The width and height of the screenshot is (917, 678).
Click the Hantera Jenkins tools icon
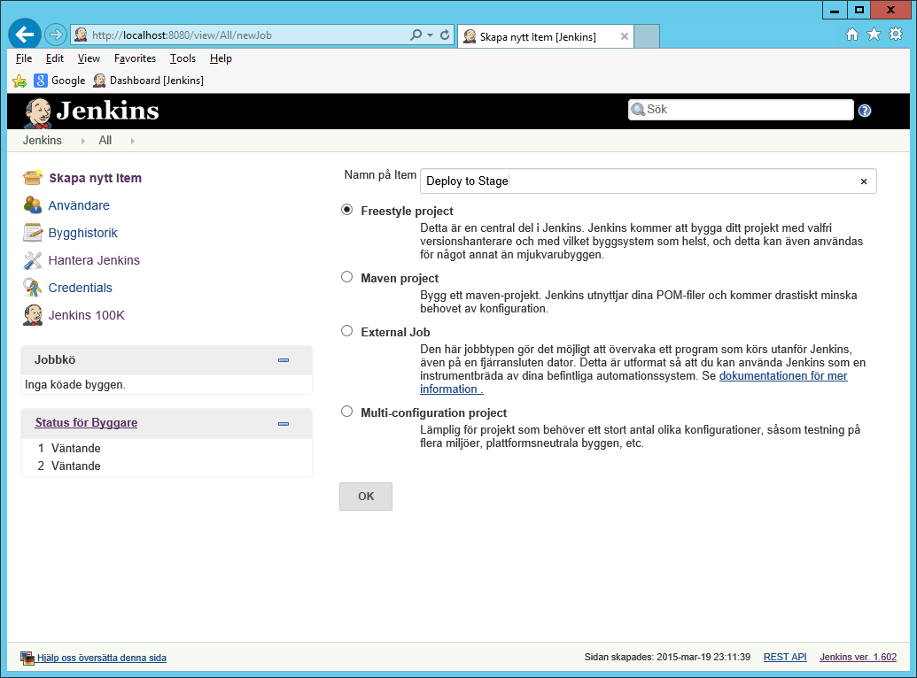click(33, 260)
